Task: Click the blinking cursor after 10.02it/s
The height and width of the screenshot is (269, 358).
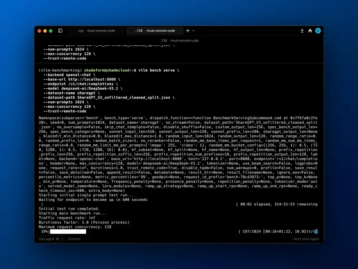Action: (x=316, y=232)
